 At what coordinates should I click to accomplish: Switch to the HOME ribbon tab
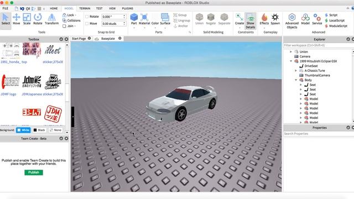[x=54, y=8]
